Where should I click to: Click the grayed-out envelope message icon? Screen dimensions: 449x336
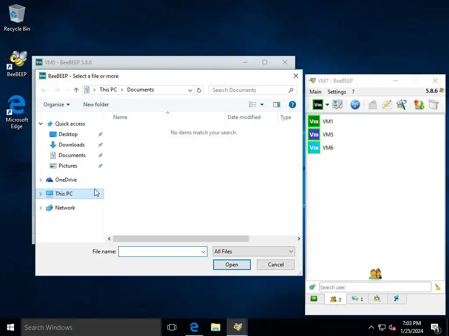pyautogui.click(x=372, y=105)
